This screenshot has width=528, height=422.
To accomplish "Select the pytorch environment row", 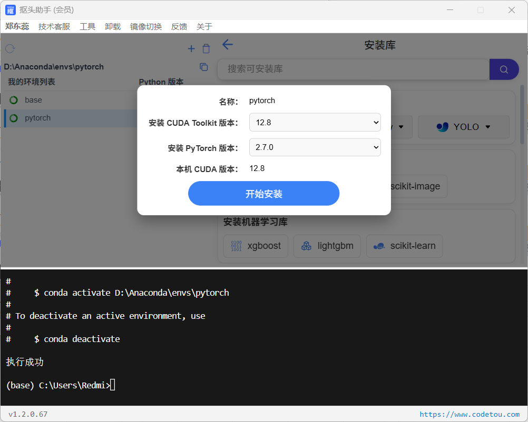I will coord(70,118).
